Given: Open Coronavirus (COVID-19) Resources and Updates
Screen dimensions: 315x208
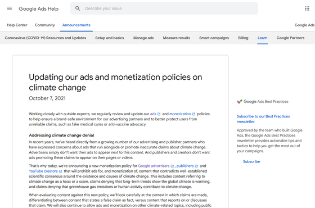Looking at the screenshot, I should click(46, 38).
